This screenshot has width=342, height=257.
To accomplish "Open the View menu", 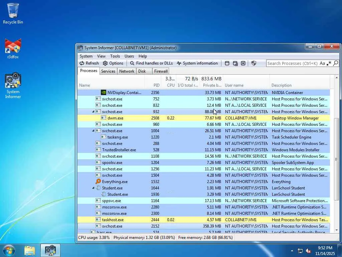I will (101, 56).
